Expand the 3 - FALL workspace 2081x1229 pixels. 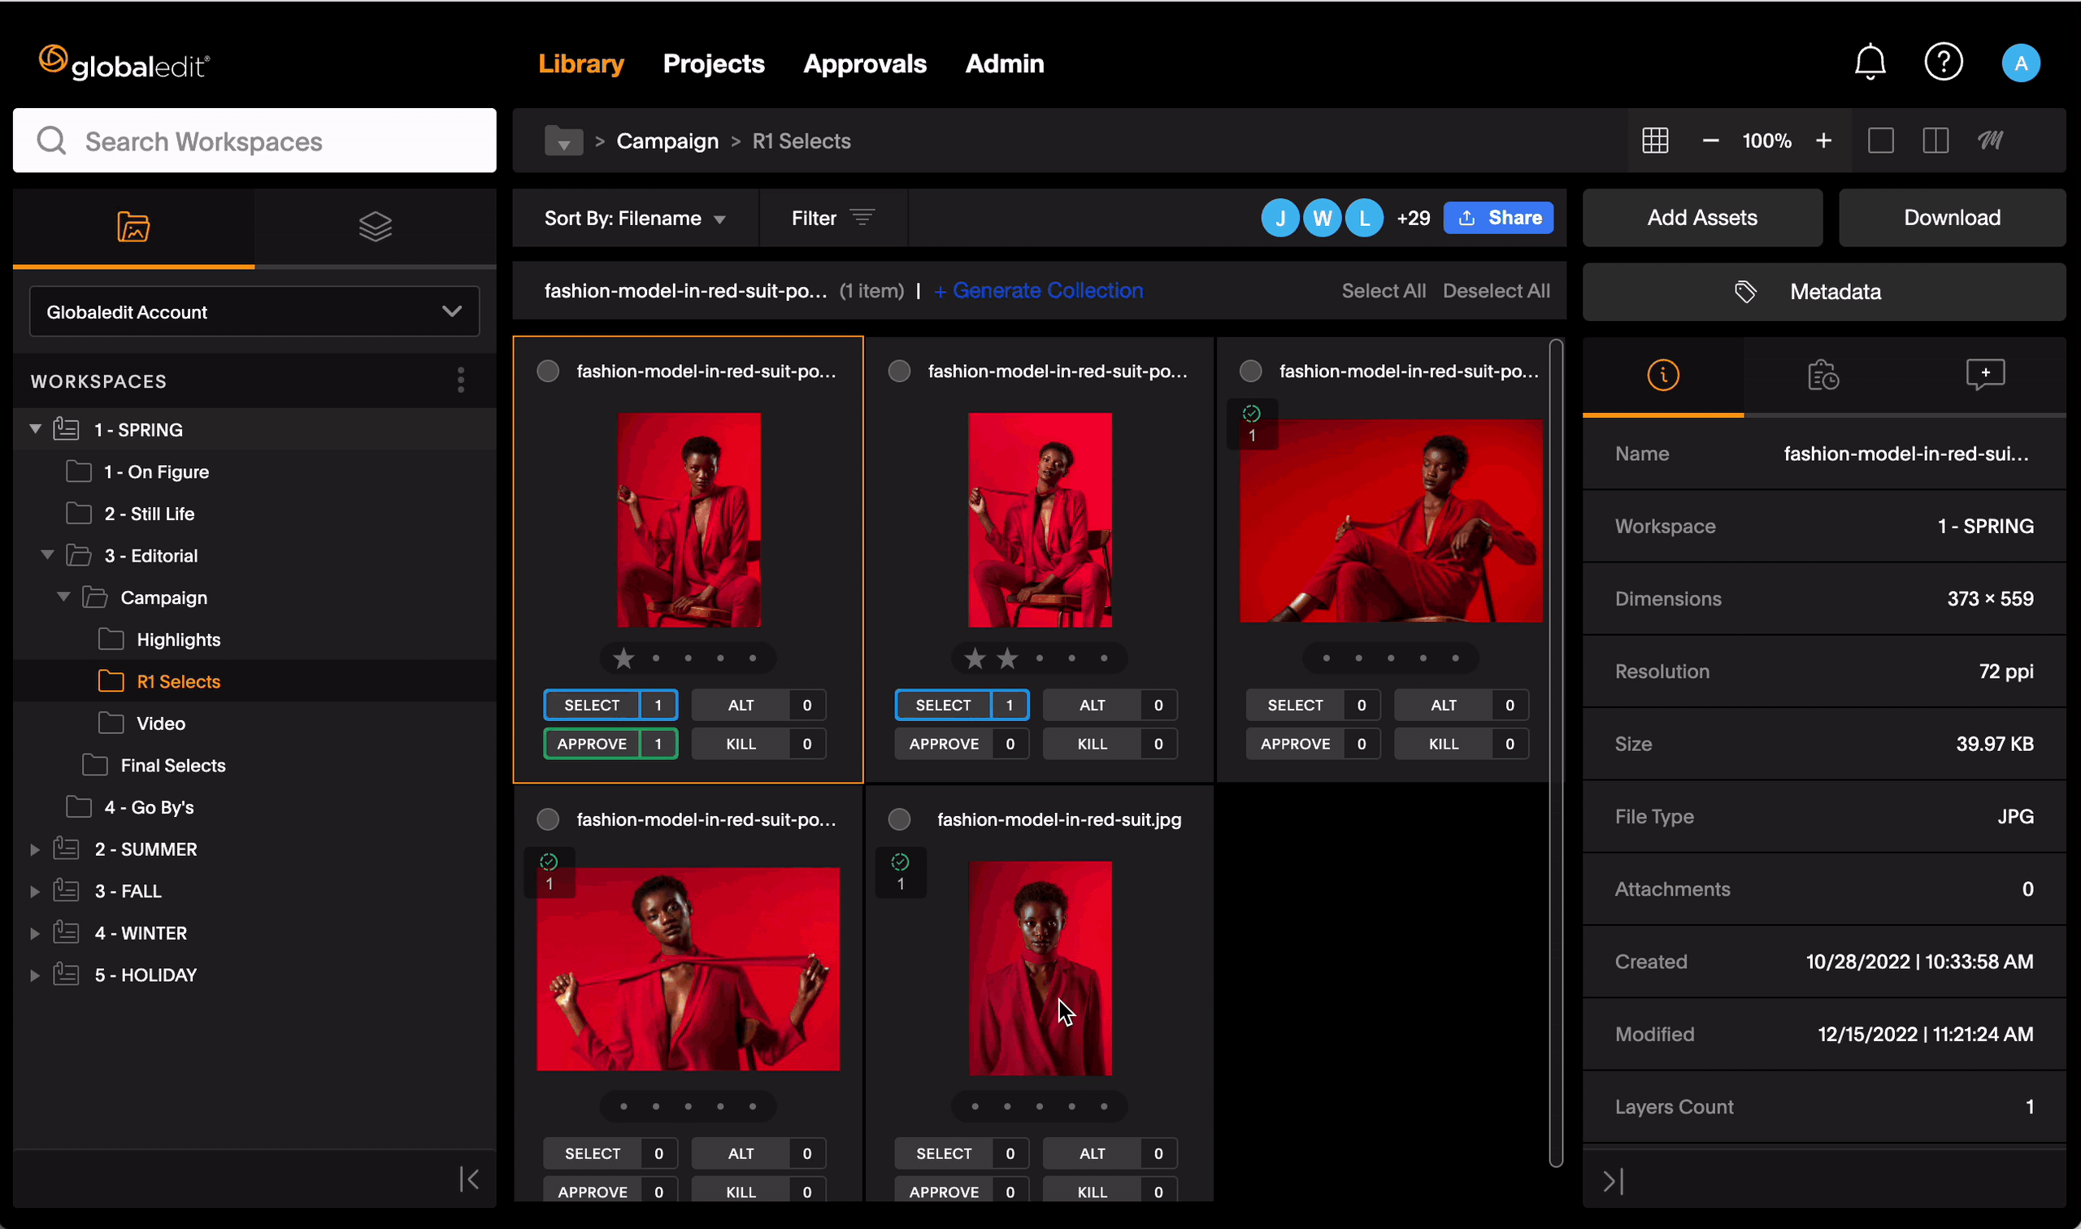tap(35, 891)
